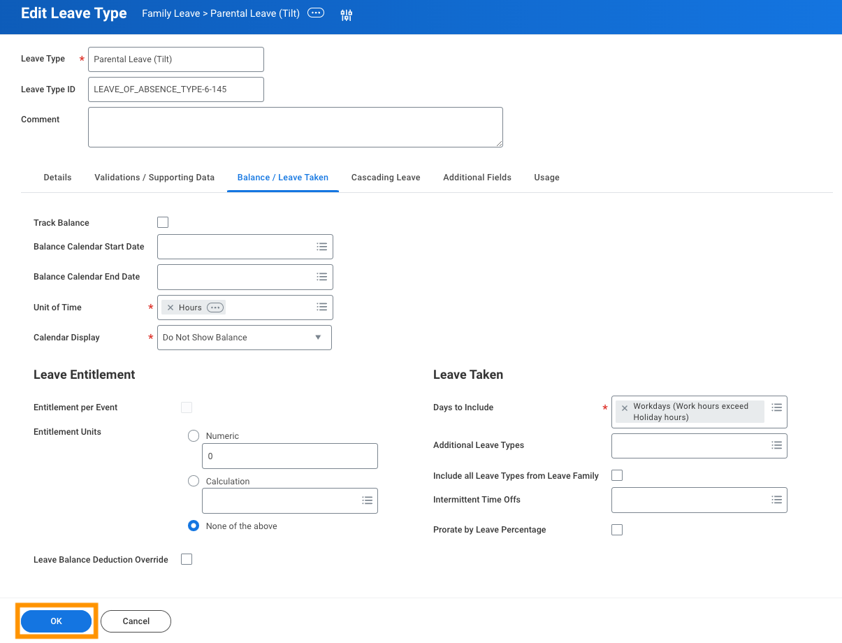Click the ellipsis on the Hours chip
The height and width of the screenshot is (643, 842).
[215, 308]
